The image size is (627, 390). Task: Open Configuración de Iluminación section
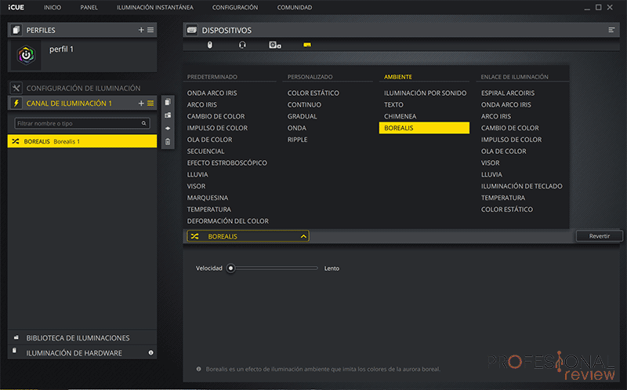click(x=82, y=88)
